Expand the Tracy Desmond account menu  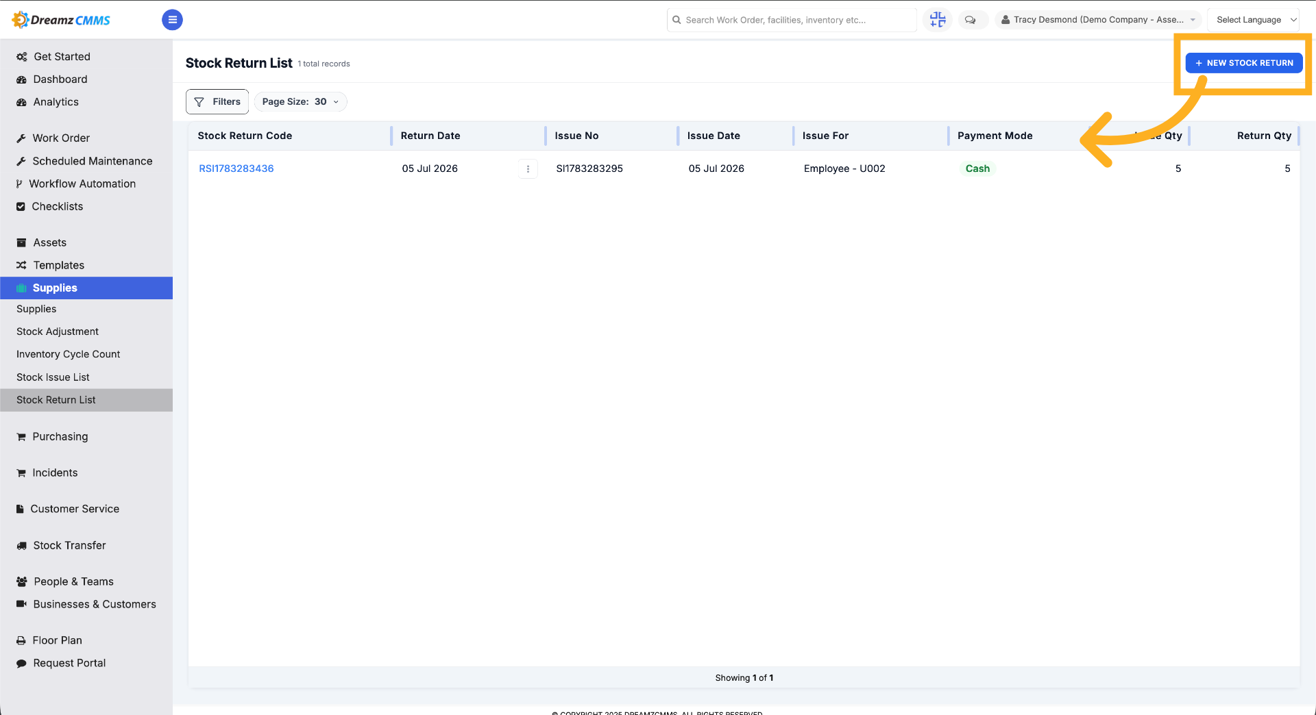(x=1098, y=20)
